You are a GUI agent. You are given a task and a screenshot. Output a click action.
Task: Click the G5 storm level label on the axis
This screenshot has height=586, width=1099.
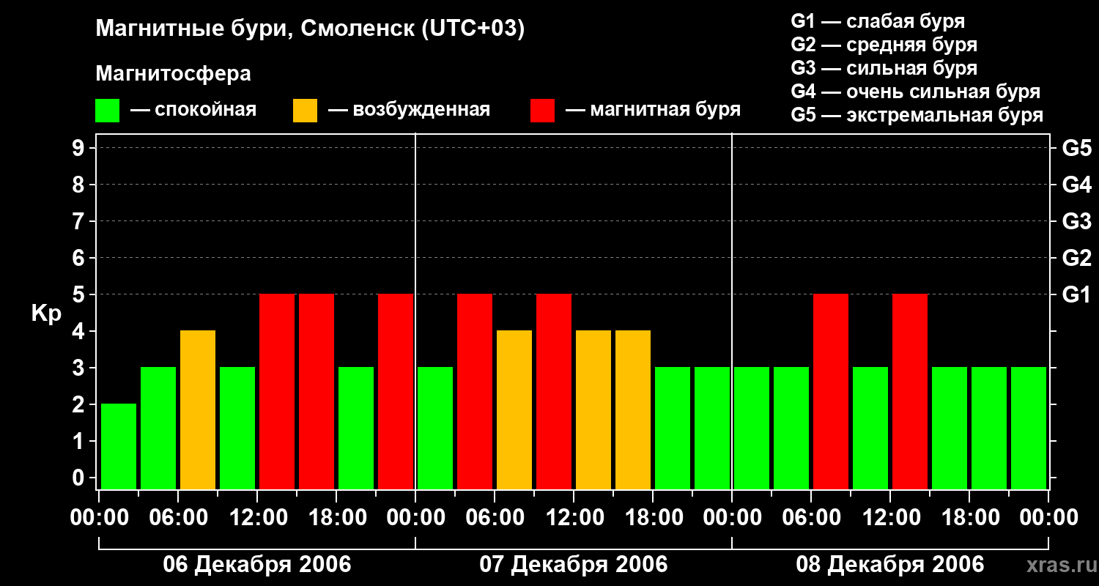1077,149
